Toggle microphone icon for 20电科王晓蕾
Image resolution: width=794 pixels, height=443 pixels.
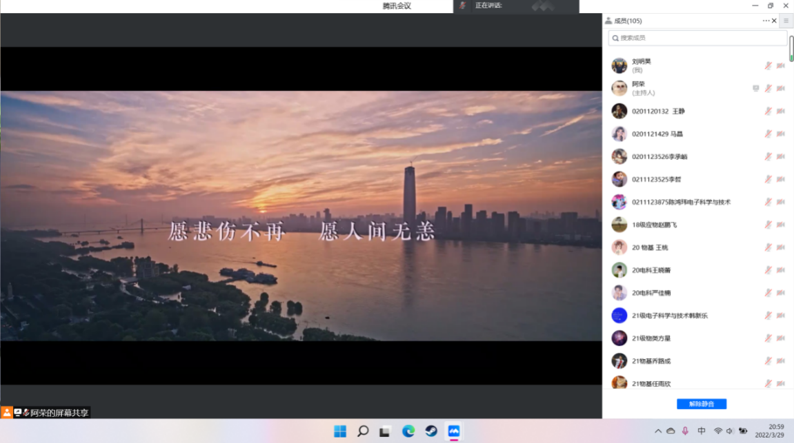click(x=768, y=270)
